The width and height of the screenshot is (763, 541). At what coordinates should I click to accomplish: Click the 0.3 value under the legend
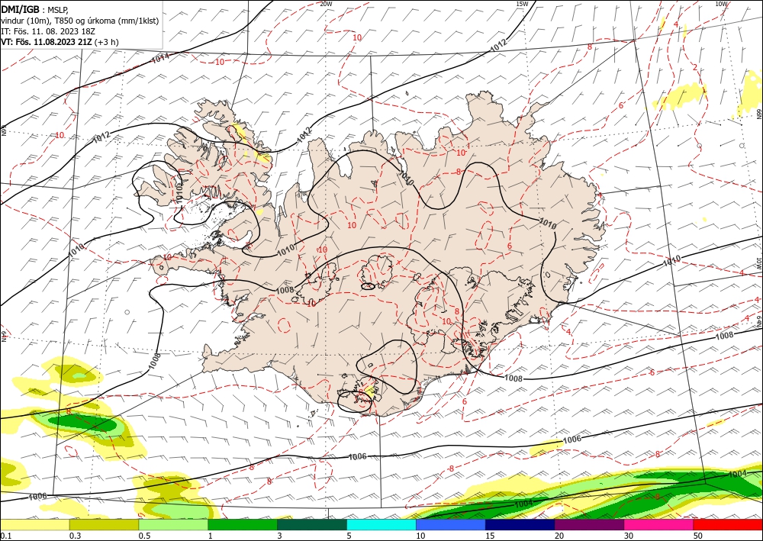tap(75, 536)
